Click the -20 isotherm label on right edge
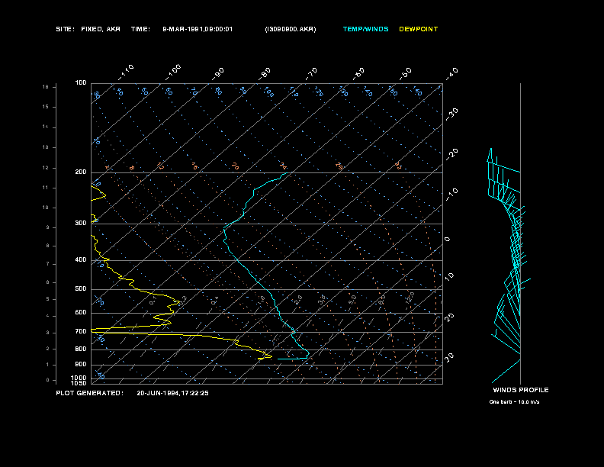 (x=451, y=154)
